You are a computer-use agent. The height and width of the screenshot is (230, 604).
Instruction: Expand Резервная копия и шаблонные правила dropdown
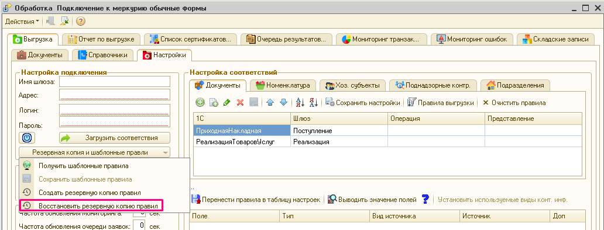click(x=94, y=152)
